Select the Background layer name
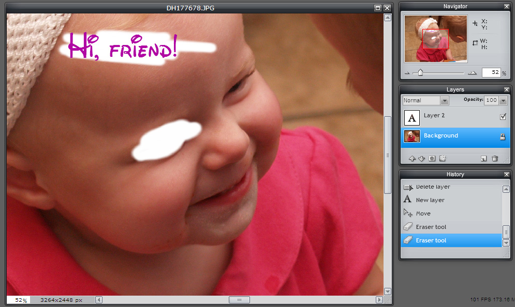Viewport: 515px width, 307px height. point(441,135)
